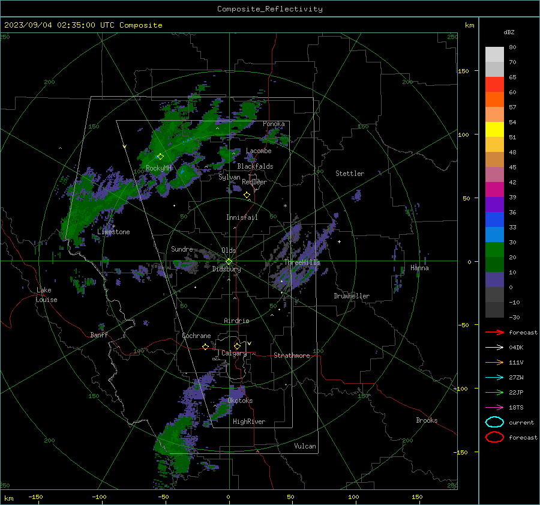Click the white 04DK arrow legend icon
The height and width of the screenshot is (505, 540).
(x=494, y=348)
